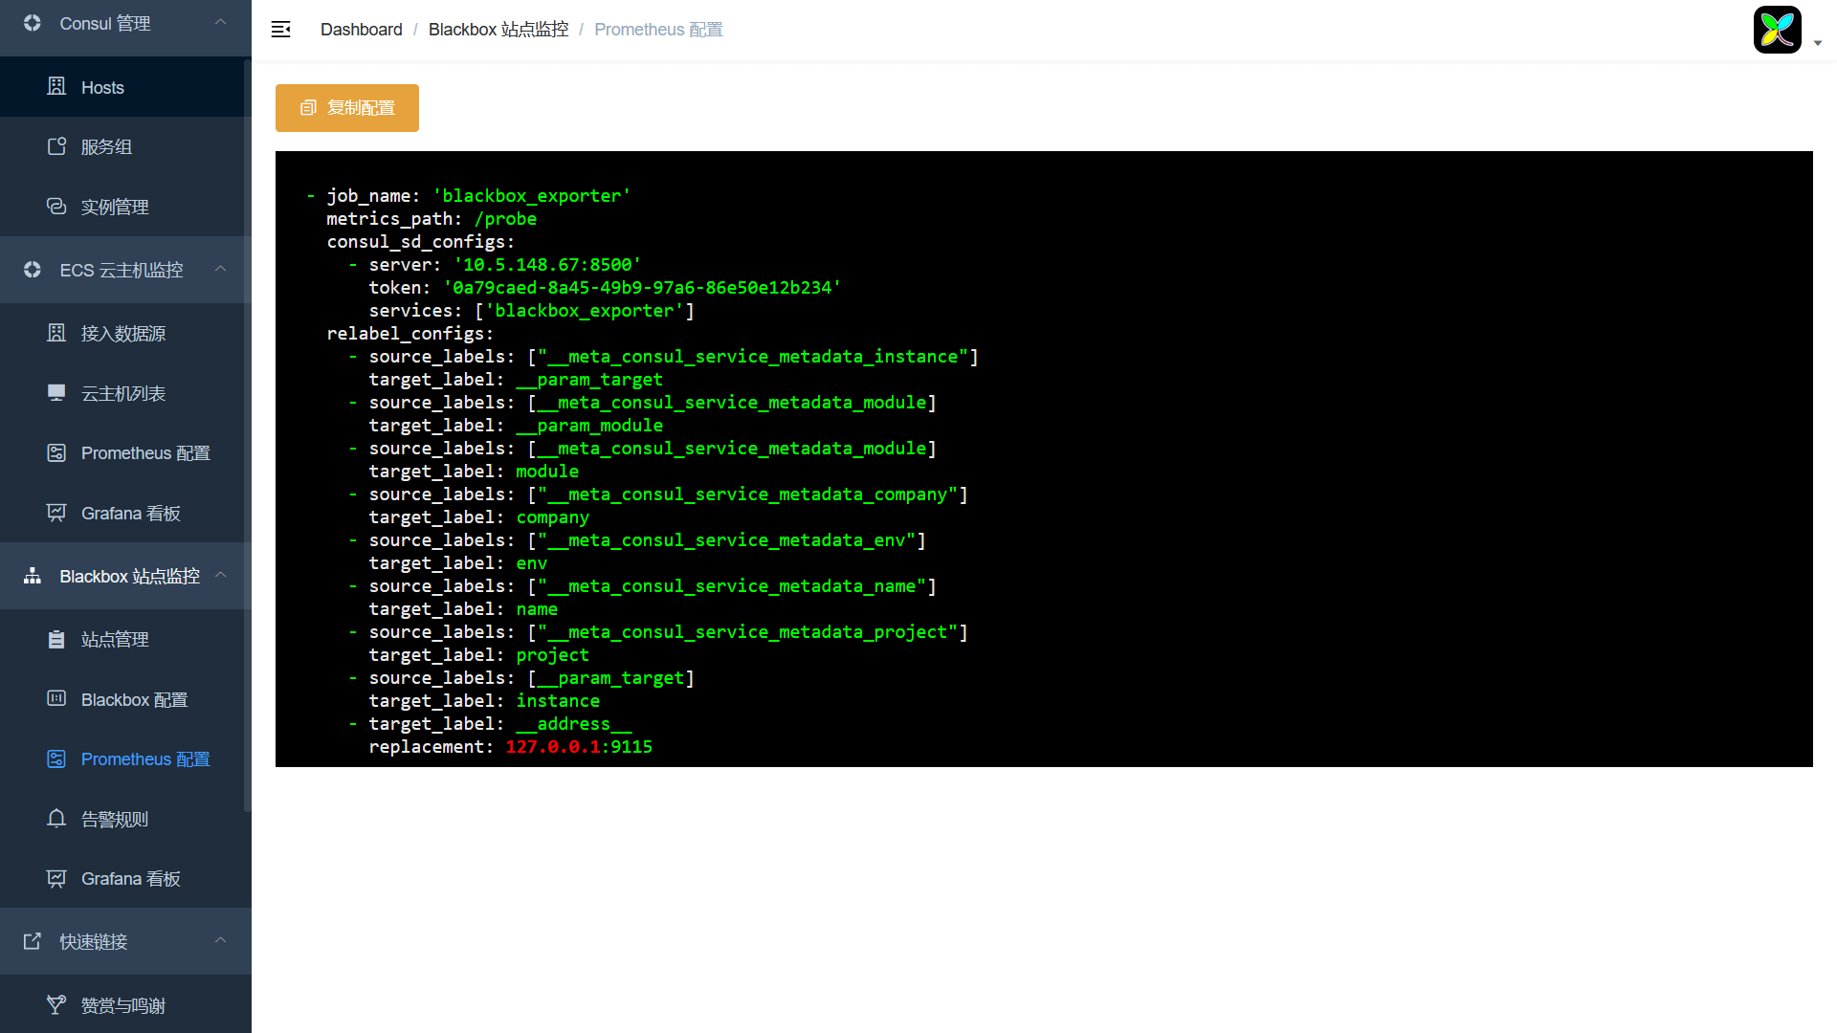
Task: Click the 告警规则 bell icon
Action: (x=56, y=819)
